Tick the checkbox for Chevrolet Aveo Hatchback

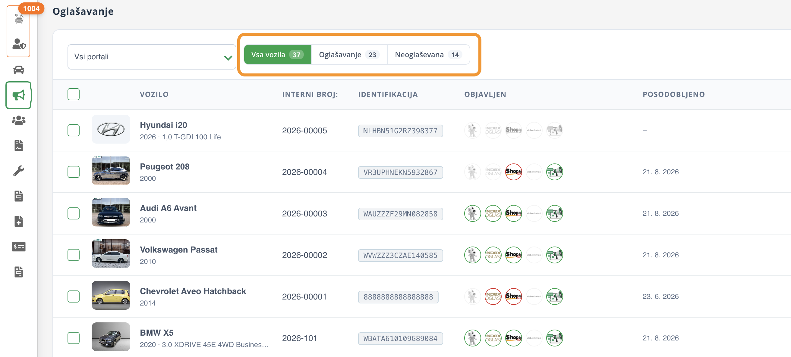pyautogui.click(x=73, y=296)
